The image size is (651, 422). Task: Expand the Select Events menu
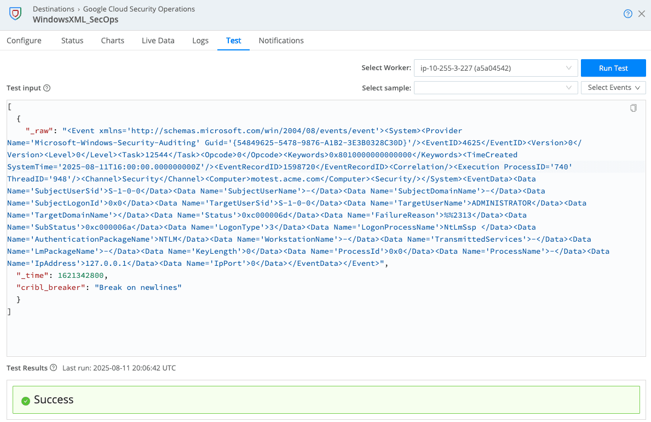[x=613, y=88]
